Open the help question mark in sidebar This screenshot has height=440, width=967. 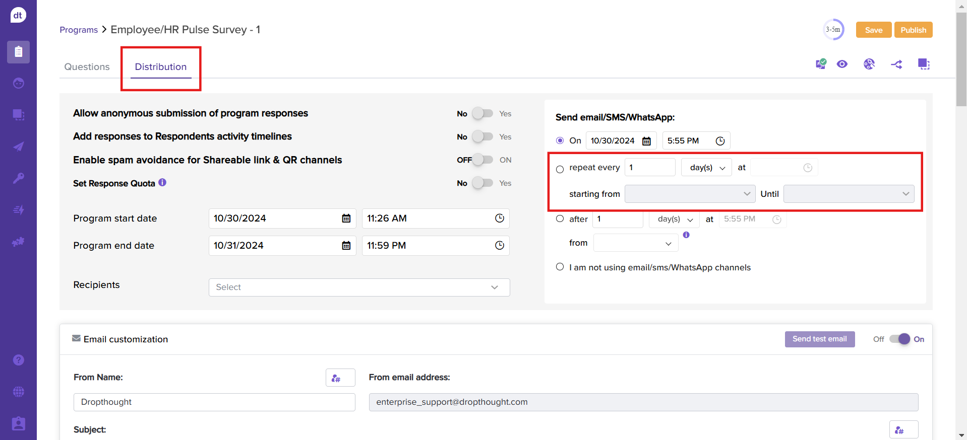tap(19, 360)
